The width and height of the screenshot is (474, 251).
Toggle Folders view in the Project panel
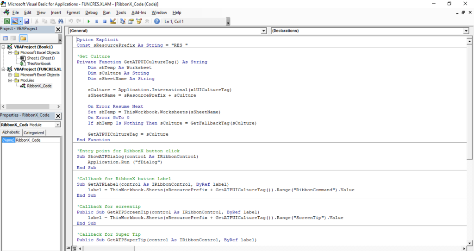point(23,38)
